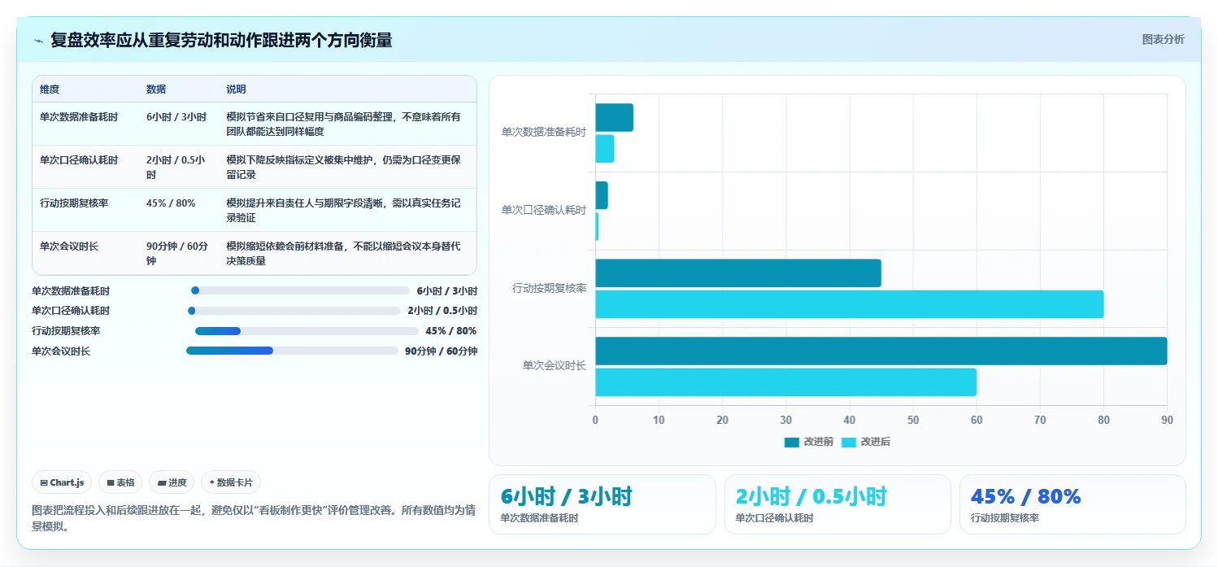Click the 单次会议时长 progress bar

[x=292, y=351]
